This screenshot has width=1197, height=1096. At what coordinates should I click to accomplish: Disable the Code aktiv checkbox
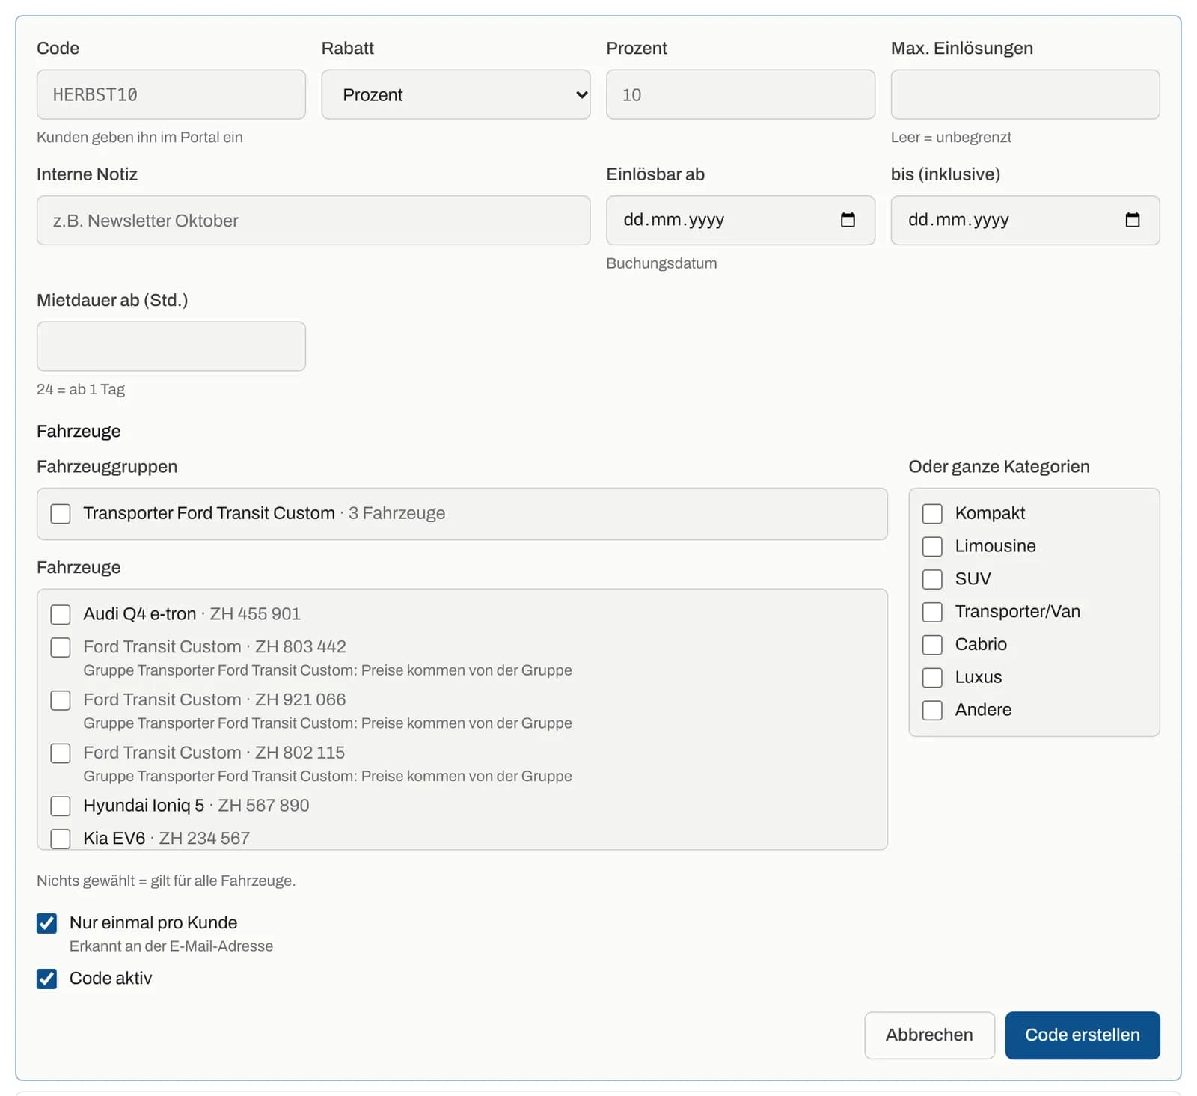click(46, 979)
